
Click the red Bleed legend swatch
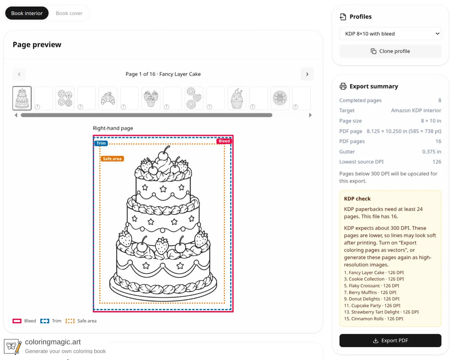pyautogui.click(x=17, y=321)
